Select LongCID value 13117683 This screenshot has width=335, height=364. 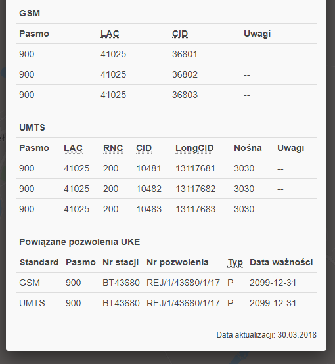(195, 210)
